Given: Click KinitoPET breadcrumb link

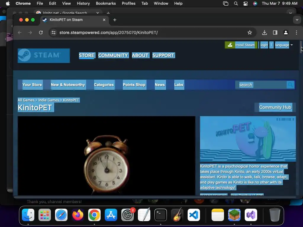Looking at the screenshot, I should click(x=71, y=100).
